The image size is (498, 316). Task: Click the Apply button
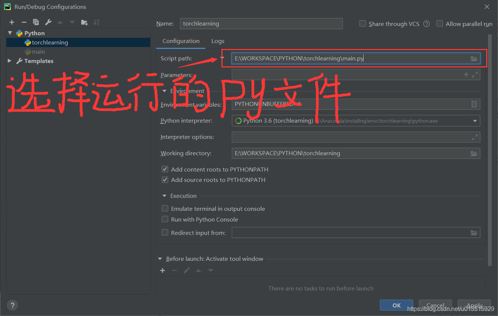point(474,305)
